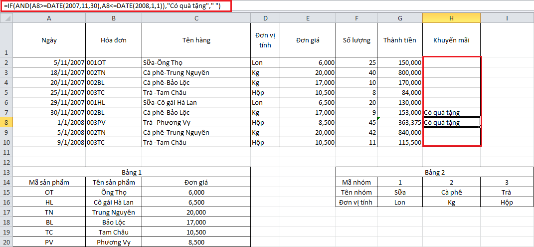Select row 13 header
Screen dimensions: 534x247
click(6, 172)
